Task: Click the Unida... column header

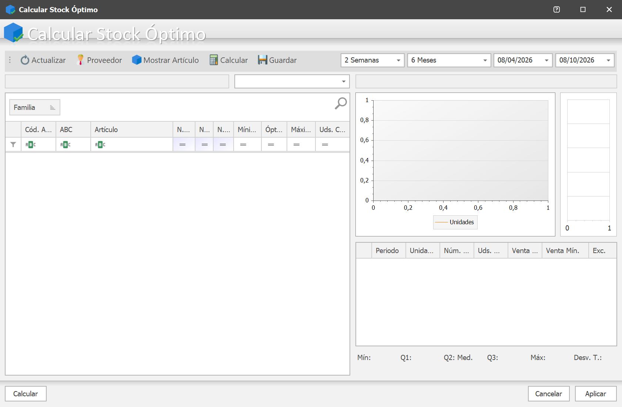Action: [x=423, y=250]
